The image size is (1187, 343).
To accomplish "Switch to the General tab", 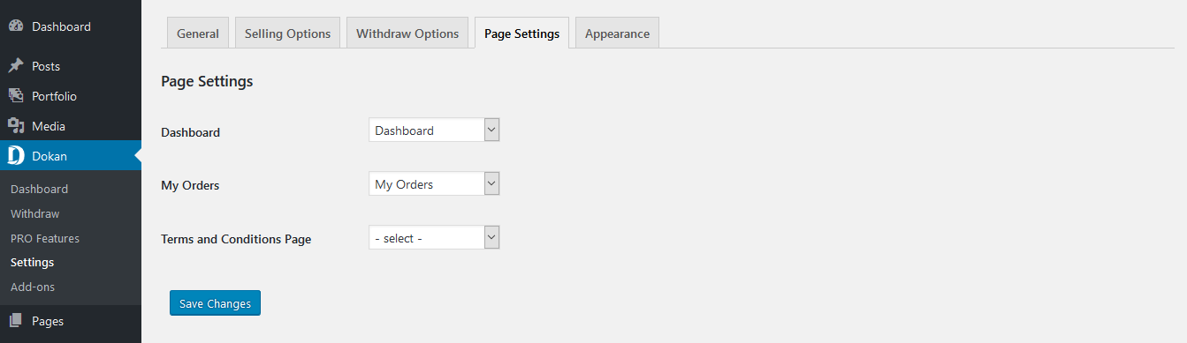I will tap(198, 33).
